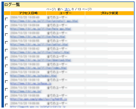
Task: Click the アクセス日時 column header
Action: (x=28, y=13)
